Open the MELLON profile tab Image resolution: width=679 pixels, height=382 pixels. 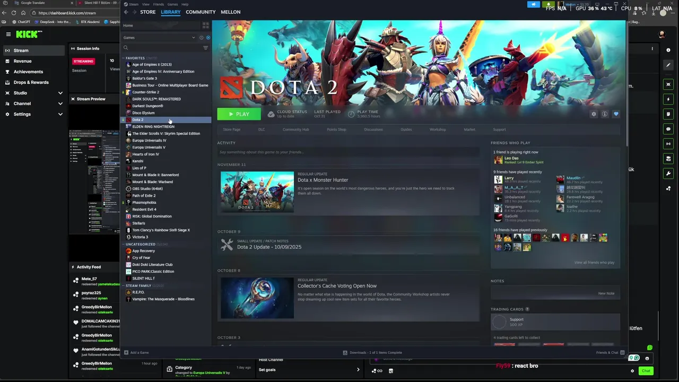coord(230,12)
